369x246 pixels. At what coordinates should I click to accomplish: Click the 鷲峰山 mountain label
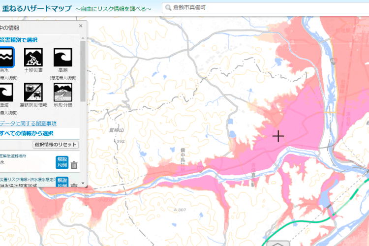point(117,130)
